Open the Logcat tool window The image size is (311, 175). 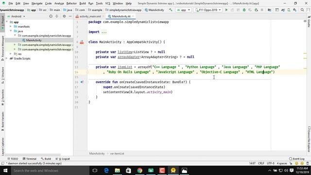point(63,159)
